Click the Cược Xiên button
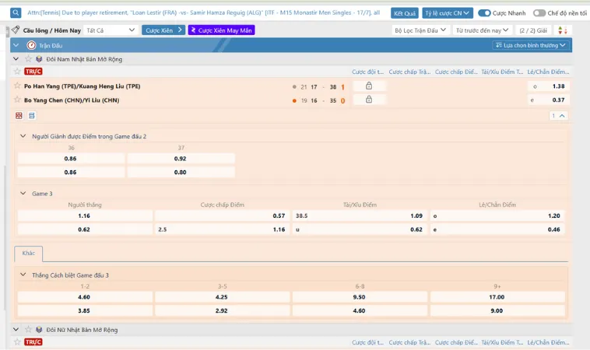 (x=163, y=30)
